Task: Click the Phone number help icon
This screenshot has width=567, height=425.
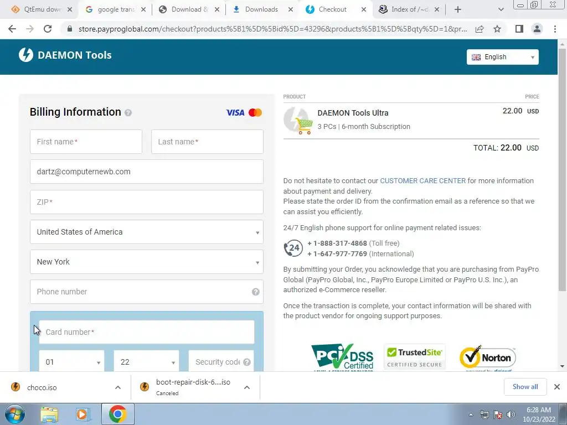Action: [256, 292]
